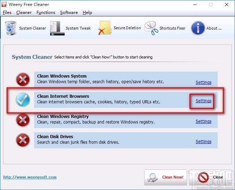
Task: Click the Clean Windows Registry title text
Action: (x=63, y=117)
